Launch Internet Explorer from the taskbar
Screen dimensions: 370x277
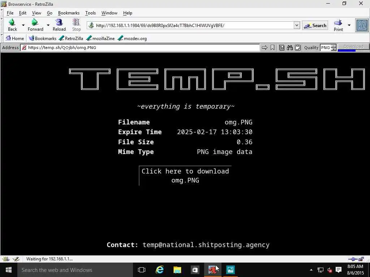tap(159, 270)
